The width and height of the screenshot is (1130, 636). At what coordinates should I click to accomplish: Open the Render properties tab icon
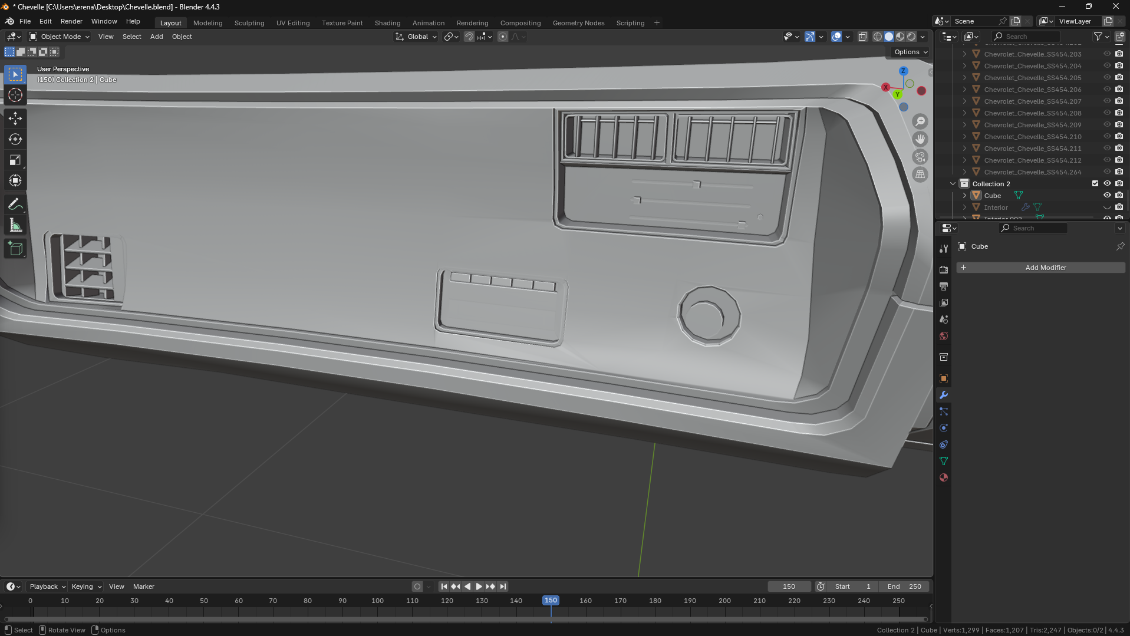click(944, 269)
